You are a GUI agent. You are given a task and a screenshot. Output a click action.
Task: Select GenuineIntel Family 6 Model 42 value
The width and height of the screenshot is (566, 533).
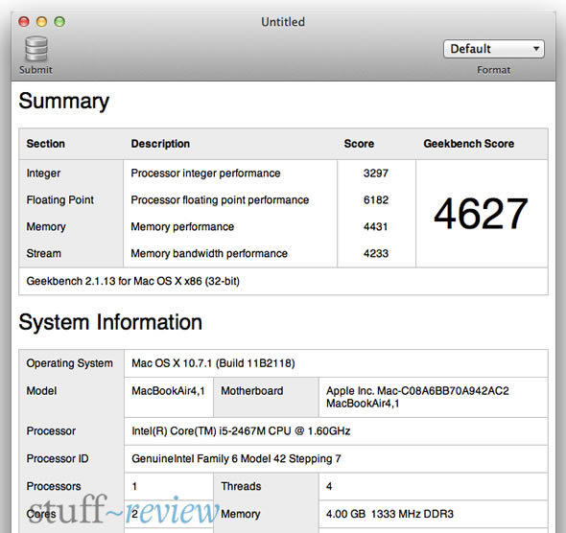pos(236,458)
